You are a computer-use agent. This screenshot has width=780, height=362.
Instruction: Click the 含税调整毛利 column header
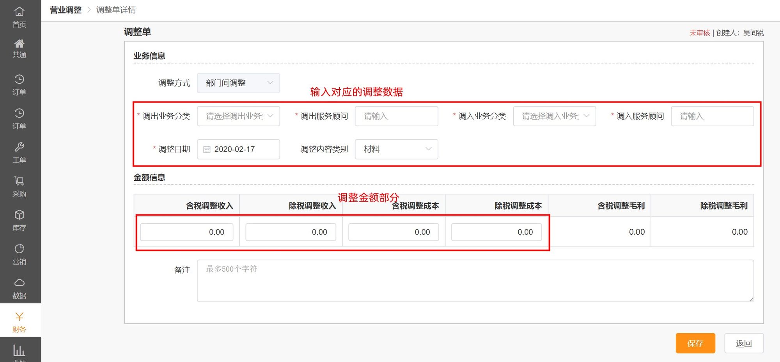point(621,206)
